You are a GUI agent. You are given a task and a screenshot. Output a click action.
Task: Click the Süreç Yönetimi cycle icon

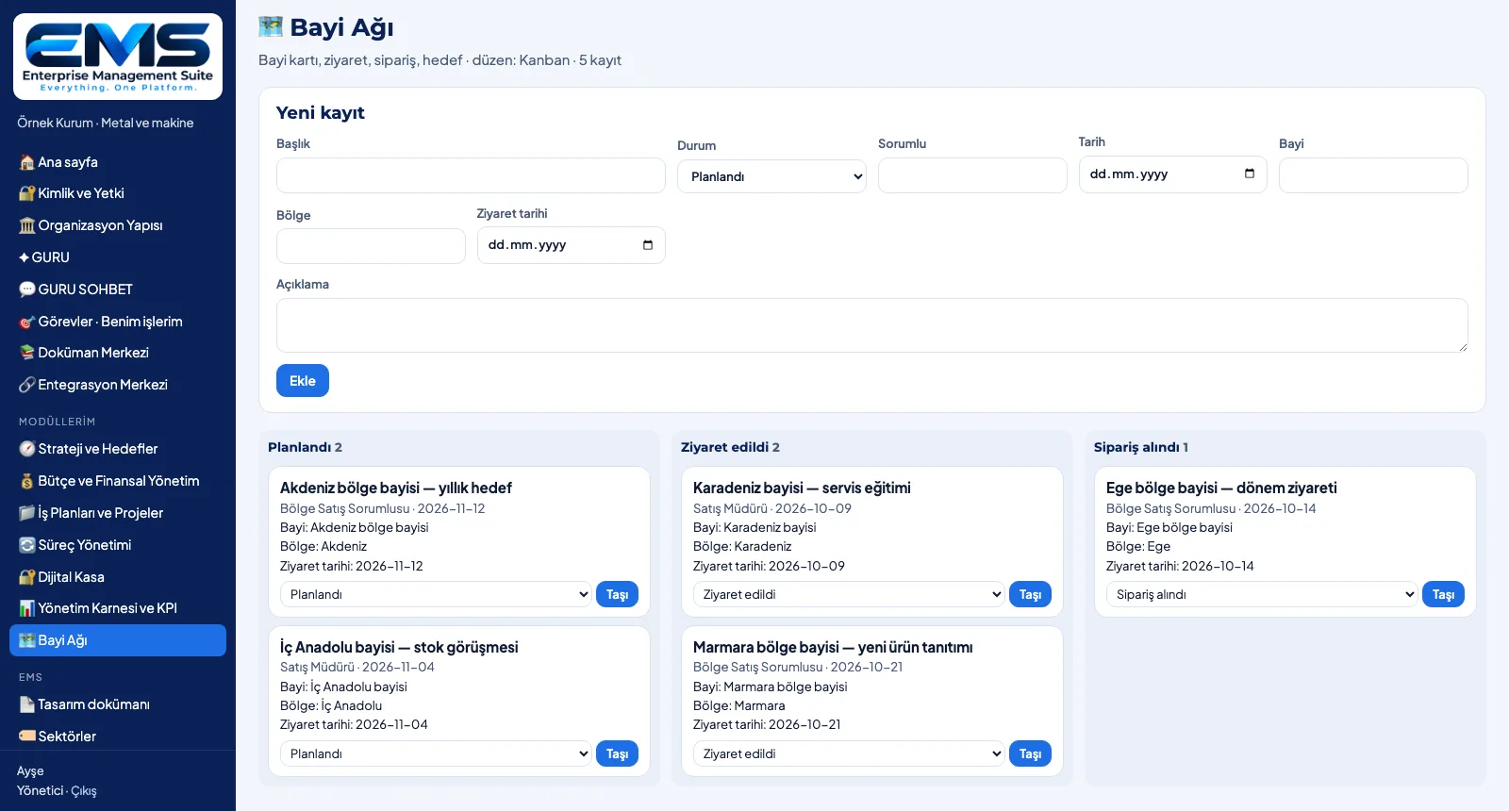(x=27, y=545)
